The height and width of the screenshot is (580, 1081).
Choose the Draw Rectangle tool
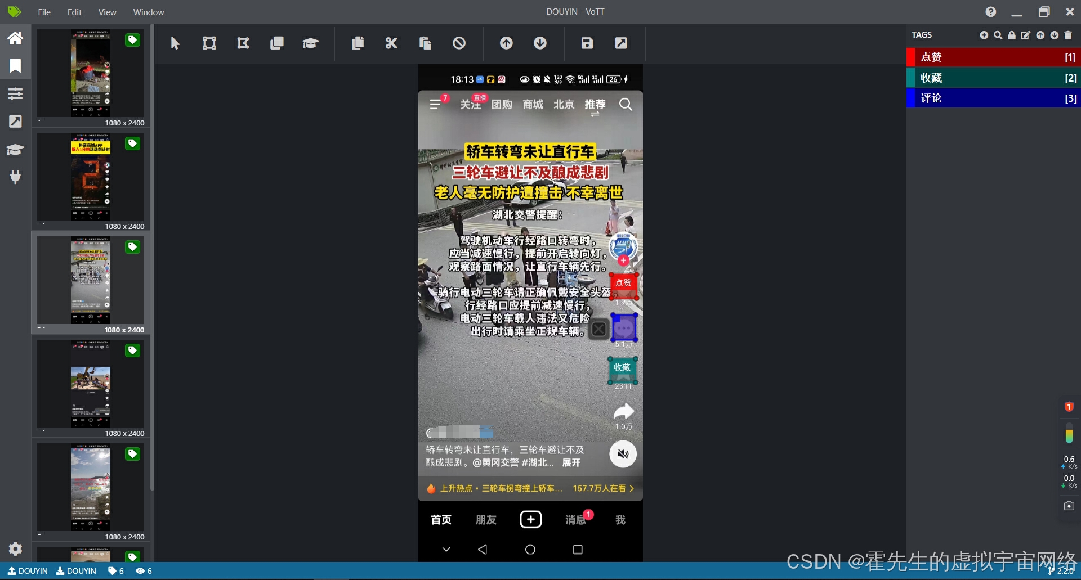(x=209, y=43)
